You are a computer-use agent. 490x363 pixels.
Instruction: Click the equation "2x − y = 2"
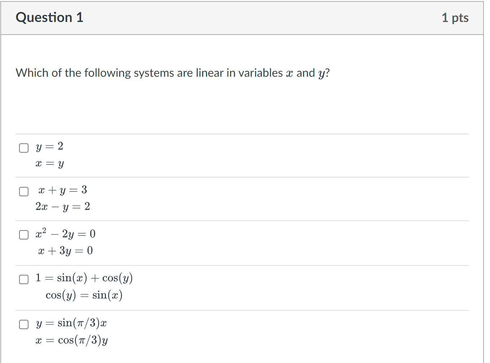tap(63, 207)
